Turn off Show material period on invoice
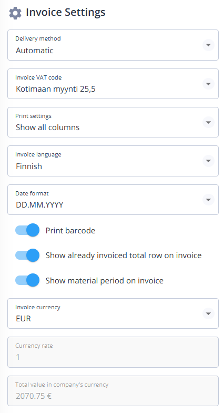This screenshot has height=413, width=223. (x=27, y=280)
